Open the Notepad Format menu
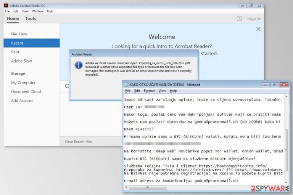The image size is (293, 195). tap(149, 91)
